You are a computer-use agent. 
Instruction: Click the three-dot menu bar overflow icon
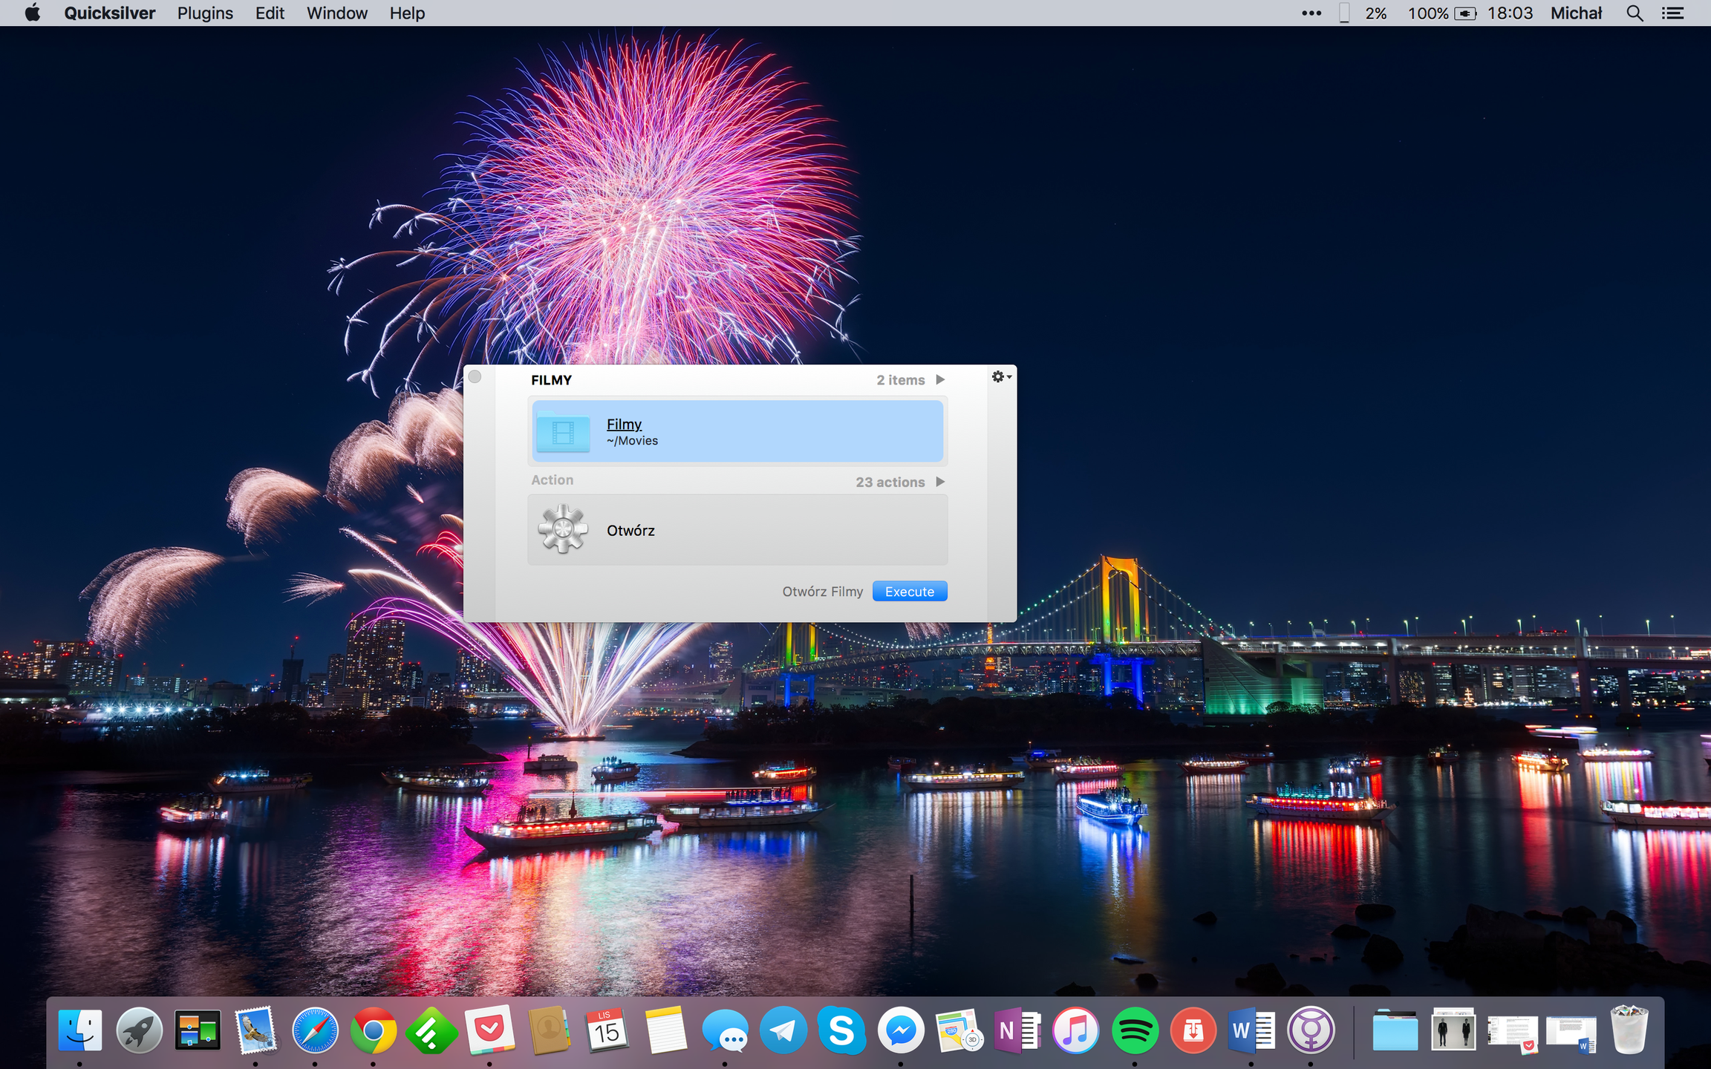pyautogui.click(x=1311, y=13)
